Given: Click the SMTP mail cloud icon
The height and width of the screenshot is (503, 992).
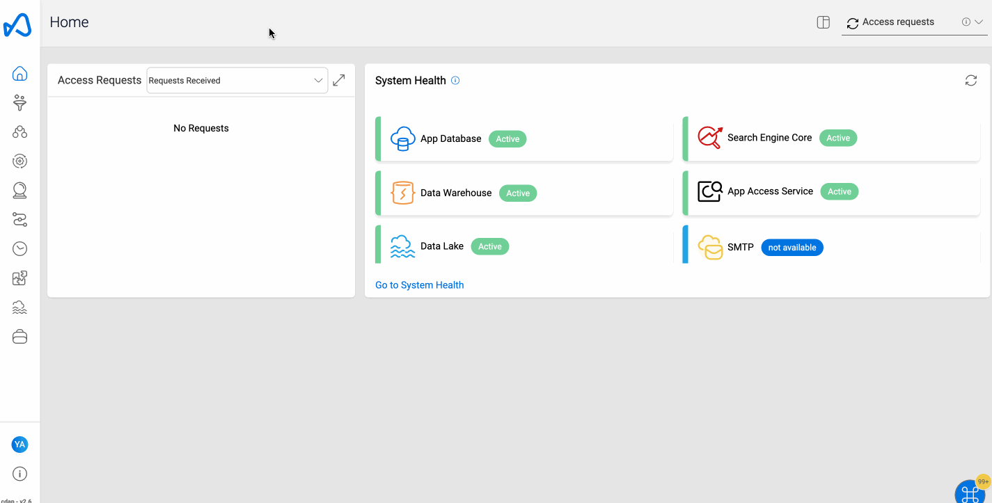Looking at the screenshot, I should pos(710,247).
